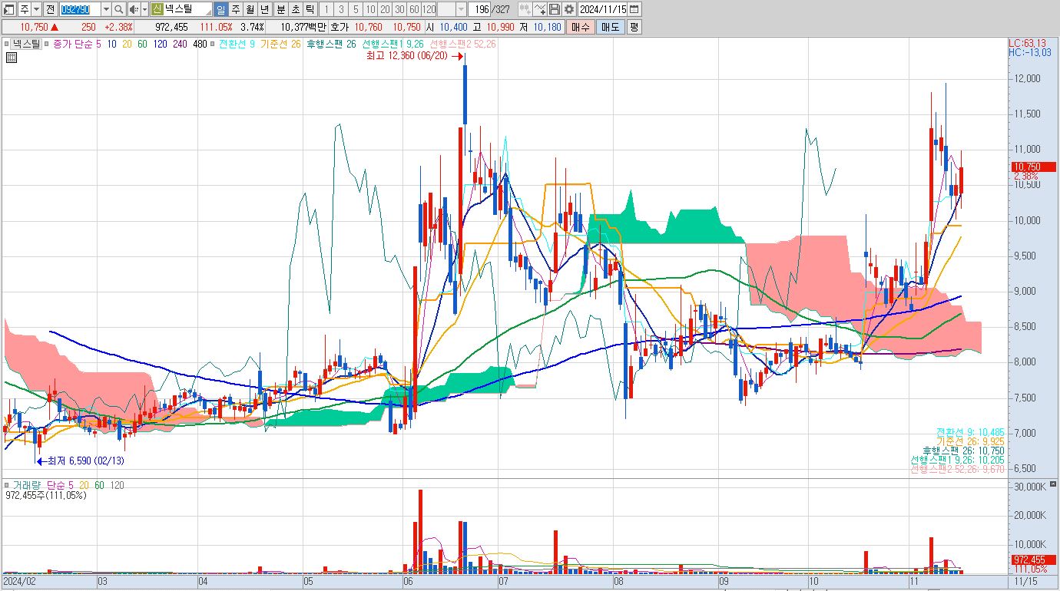Image resolution: width=1060 pixels, height=591 pixels.
Task: Switch chart to 주 weekly period
Action: pos(236,9)
